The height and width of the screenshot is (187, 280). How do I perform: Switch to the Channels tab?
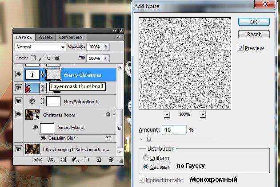click(70, 38)
